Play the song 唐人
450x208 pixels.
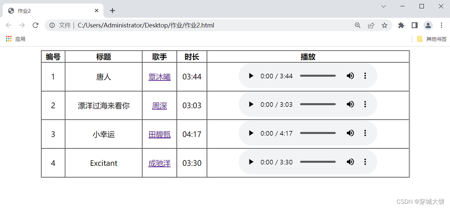coord(251,76)
